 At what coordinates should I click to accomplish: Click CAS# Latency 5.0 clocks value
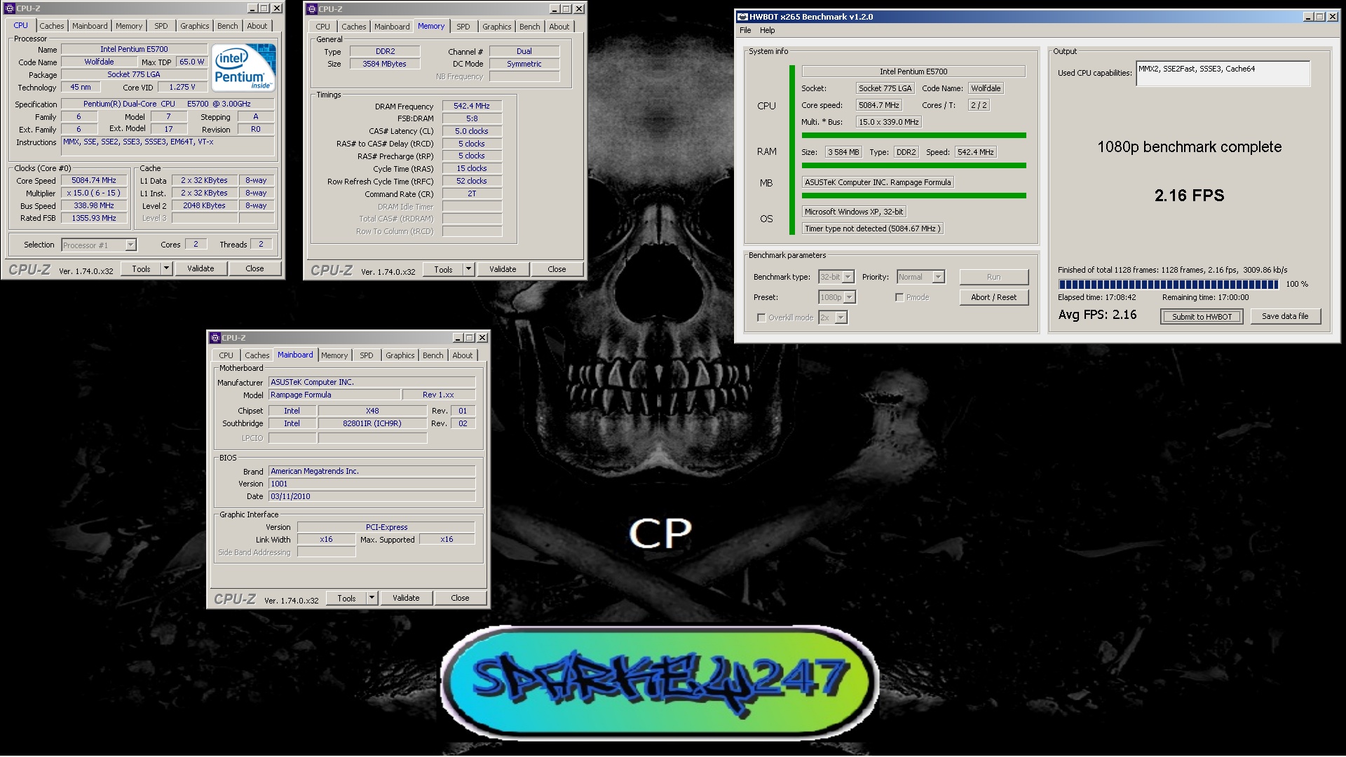472,131
